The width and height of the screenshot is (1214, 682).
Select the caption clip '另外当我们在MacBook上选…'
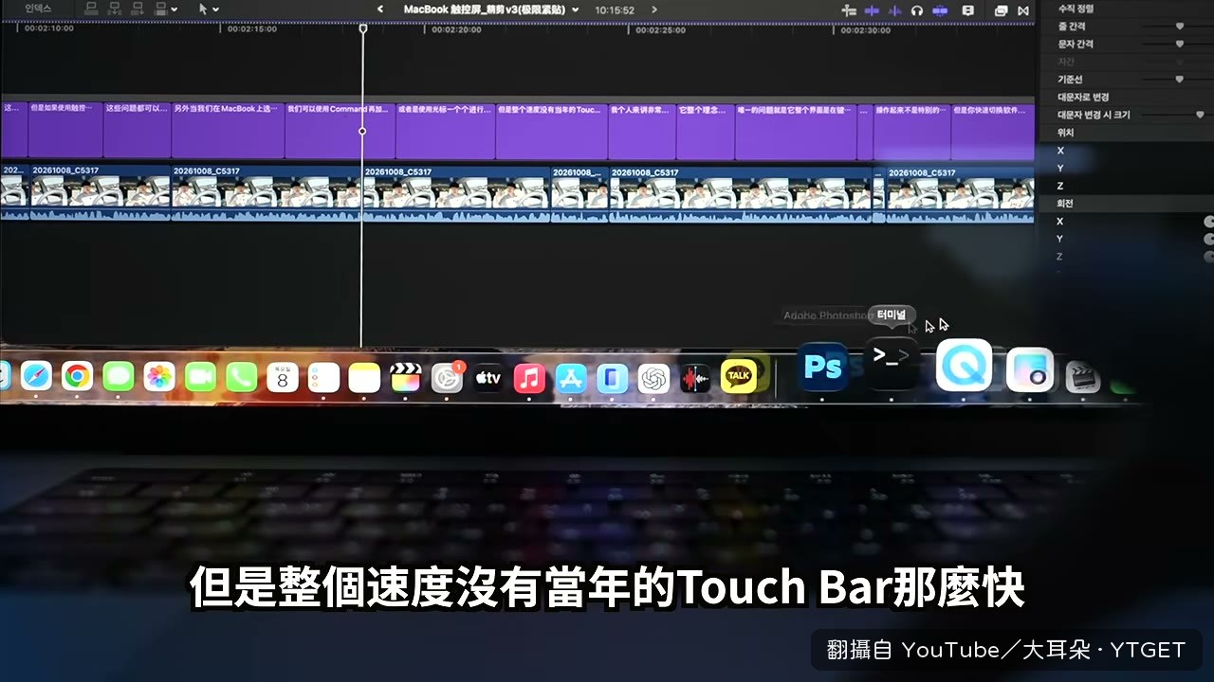tap(228, 131)
